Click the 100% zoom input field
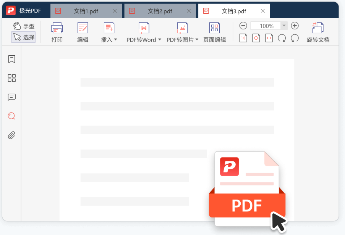Image resolution: width=345 pixels, height=235 pixels. (x=266, y=26)
